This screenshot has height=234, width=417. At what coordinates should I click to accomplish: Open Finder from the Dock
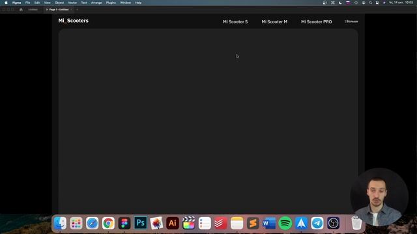click(60, 223)
